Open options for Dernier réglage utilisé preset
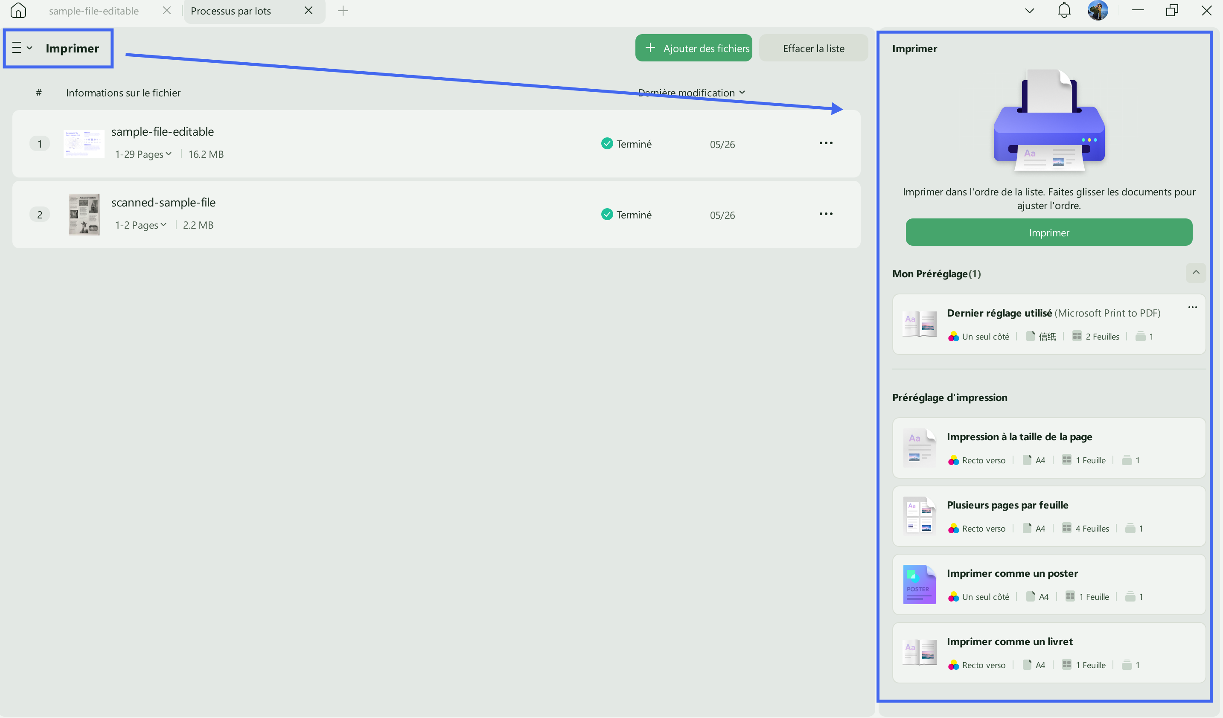This screenshot has width=1223, height=718. (1192, 307)
